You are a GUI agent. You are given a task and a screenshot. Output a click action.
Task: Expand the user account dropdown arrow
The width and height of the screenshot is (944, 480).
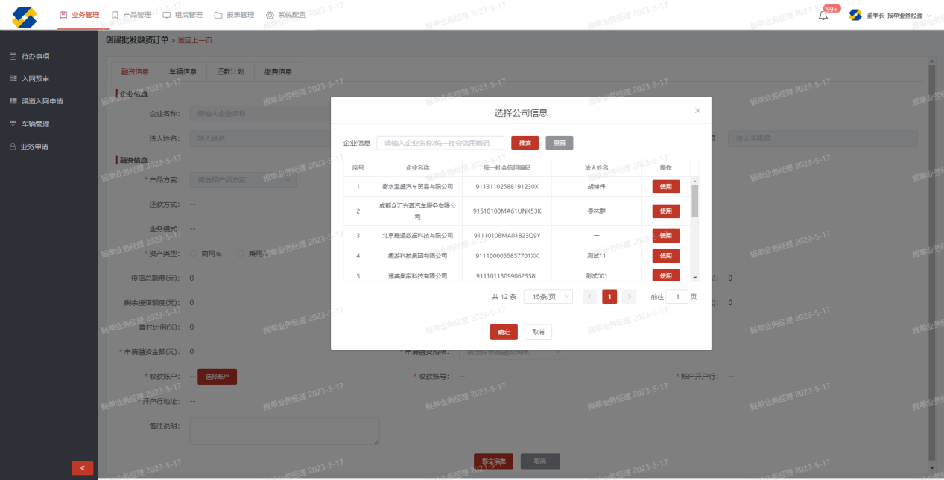(929, 16)
